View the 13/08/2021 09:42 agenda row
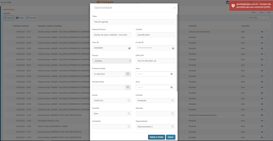Viewport: 273px width, 141px height. 262,93
